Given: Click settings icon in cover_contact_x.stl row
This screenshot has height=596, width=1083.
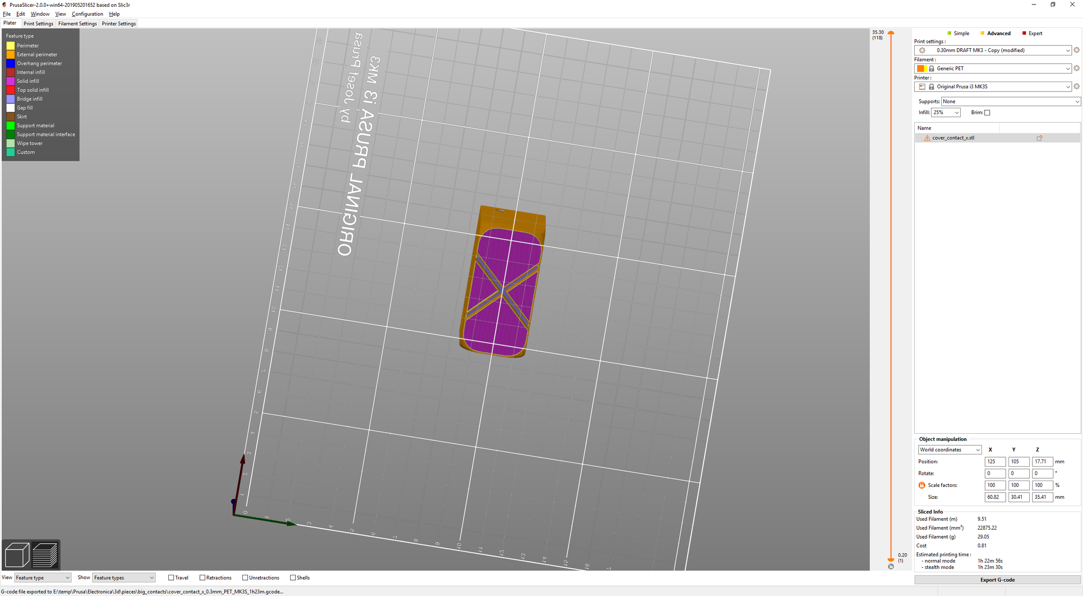Looking at the screenshot, I should (1039, 138).
